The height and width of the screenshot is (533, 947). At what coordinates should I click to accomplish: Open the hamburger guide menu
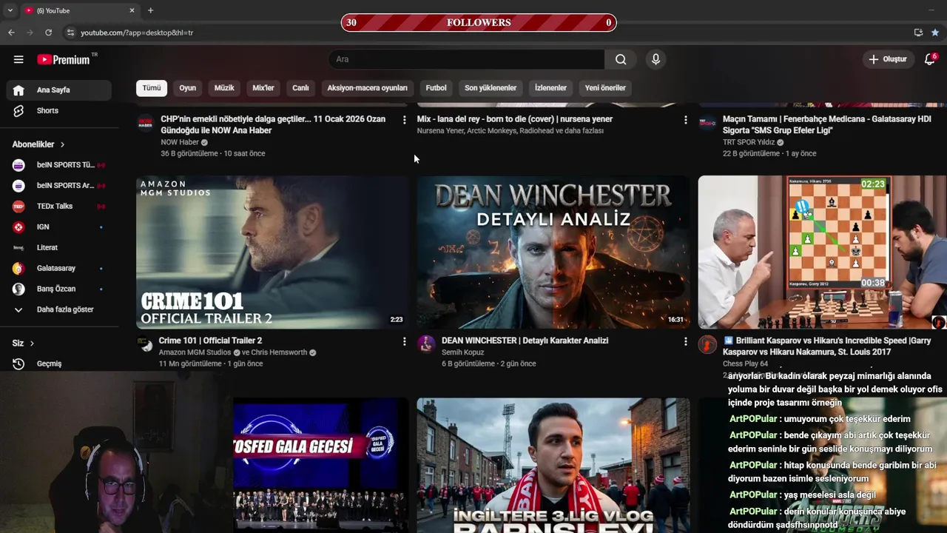(x=18, y=59)
